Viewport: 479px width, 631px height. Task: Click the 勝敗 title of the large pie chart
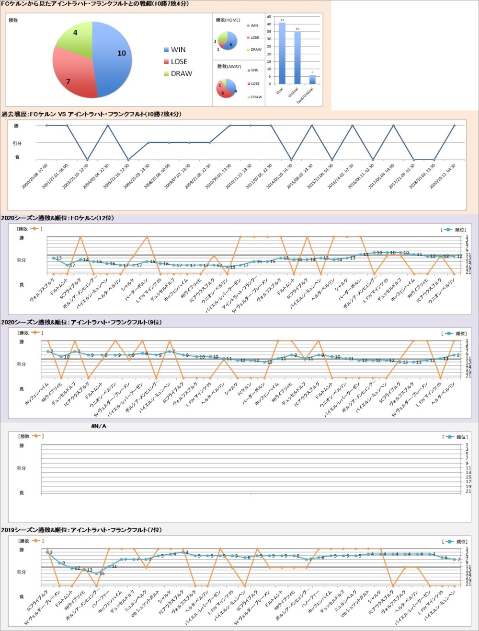click(14, 21)
